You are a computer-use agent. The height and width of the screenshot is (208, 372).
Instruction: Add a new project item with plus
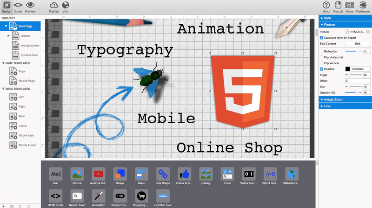4,206
